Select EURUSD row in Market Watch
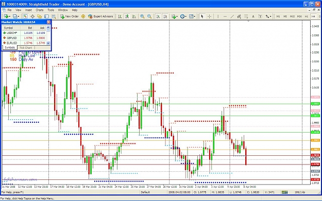Viewport: 322px width, 201px height. tap(24, 43)
